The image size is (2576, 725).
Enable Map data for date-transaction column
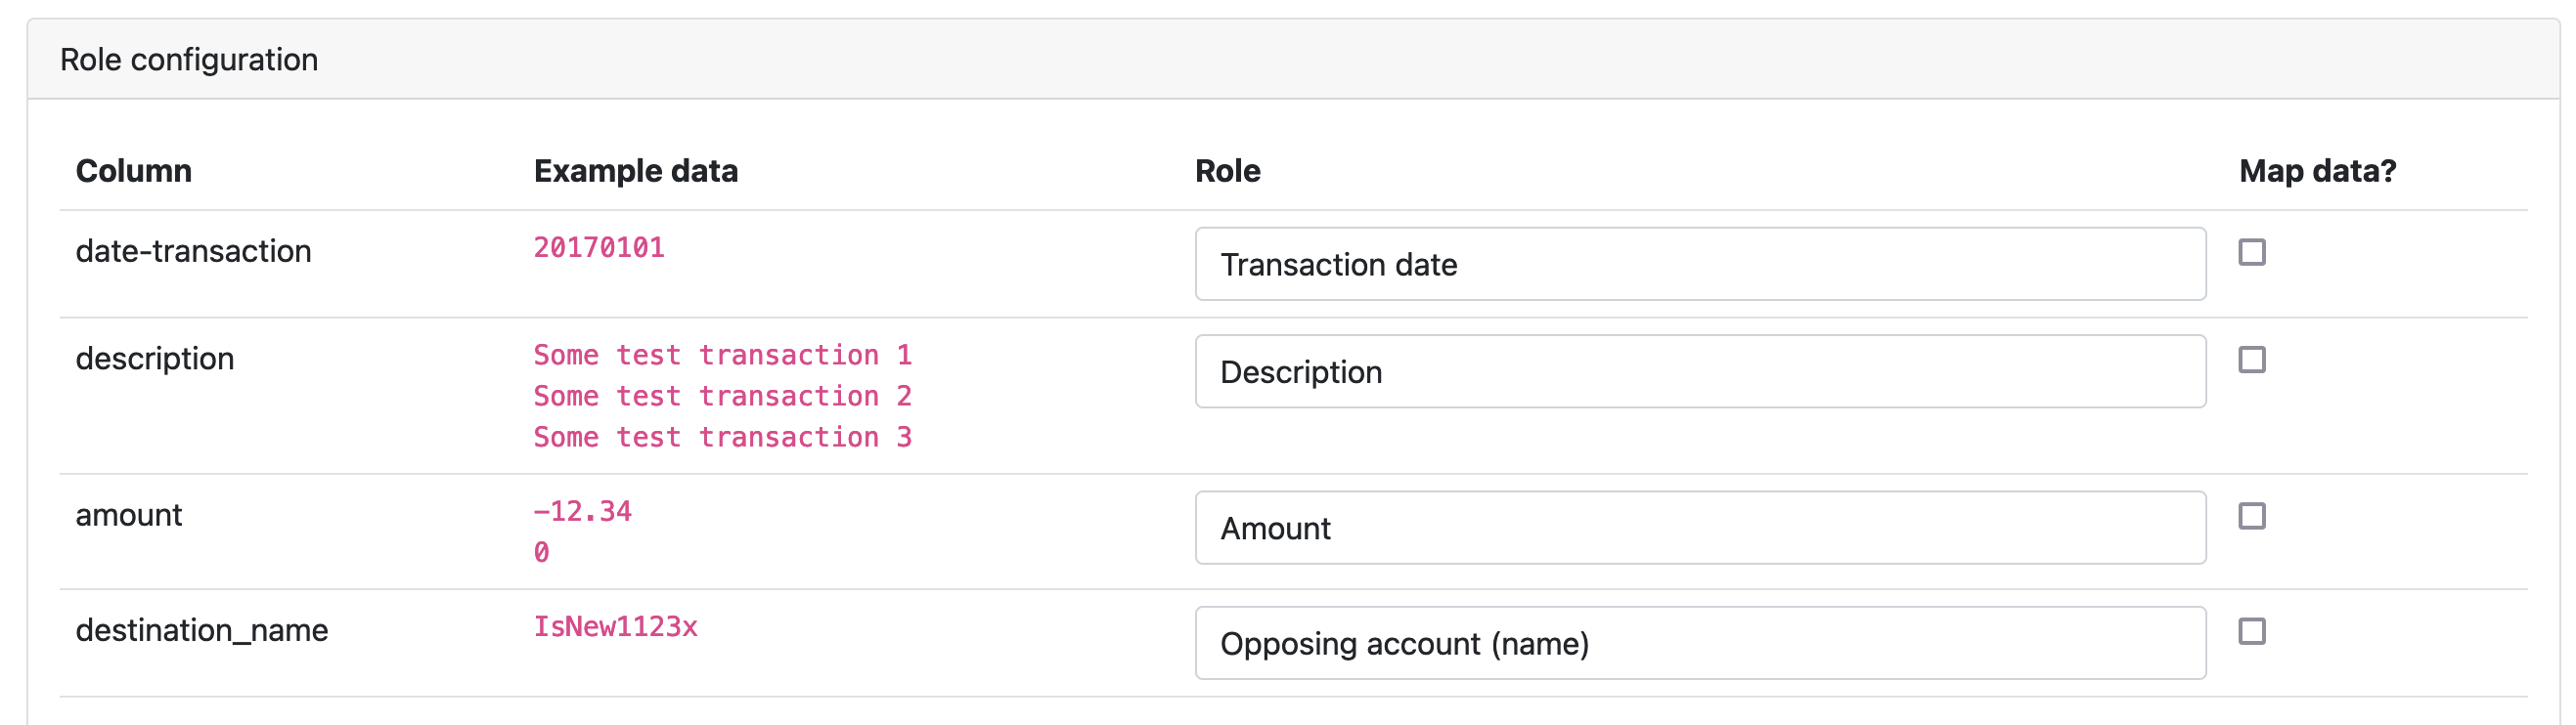click(2251, 255)
